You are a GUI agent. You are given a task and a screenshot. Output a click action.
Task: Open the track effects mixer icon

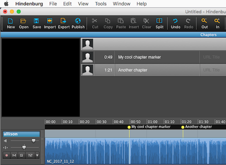tap(30, 155)
